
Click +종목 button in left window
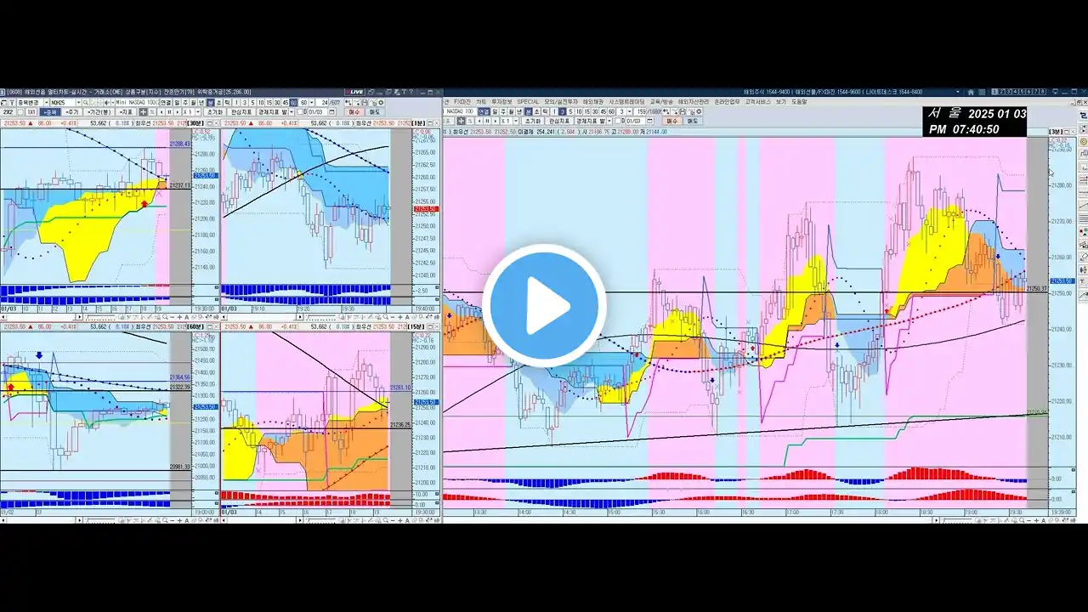coord(51,112)
